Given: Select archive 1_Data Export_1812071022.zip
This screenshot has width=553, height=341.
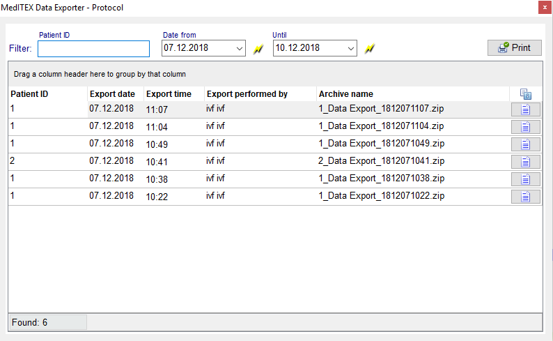Looking at the screenshot, I should pos(382,195).
